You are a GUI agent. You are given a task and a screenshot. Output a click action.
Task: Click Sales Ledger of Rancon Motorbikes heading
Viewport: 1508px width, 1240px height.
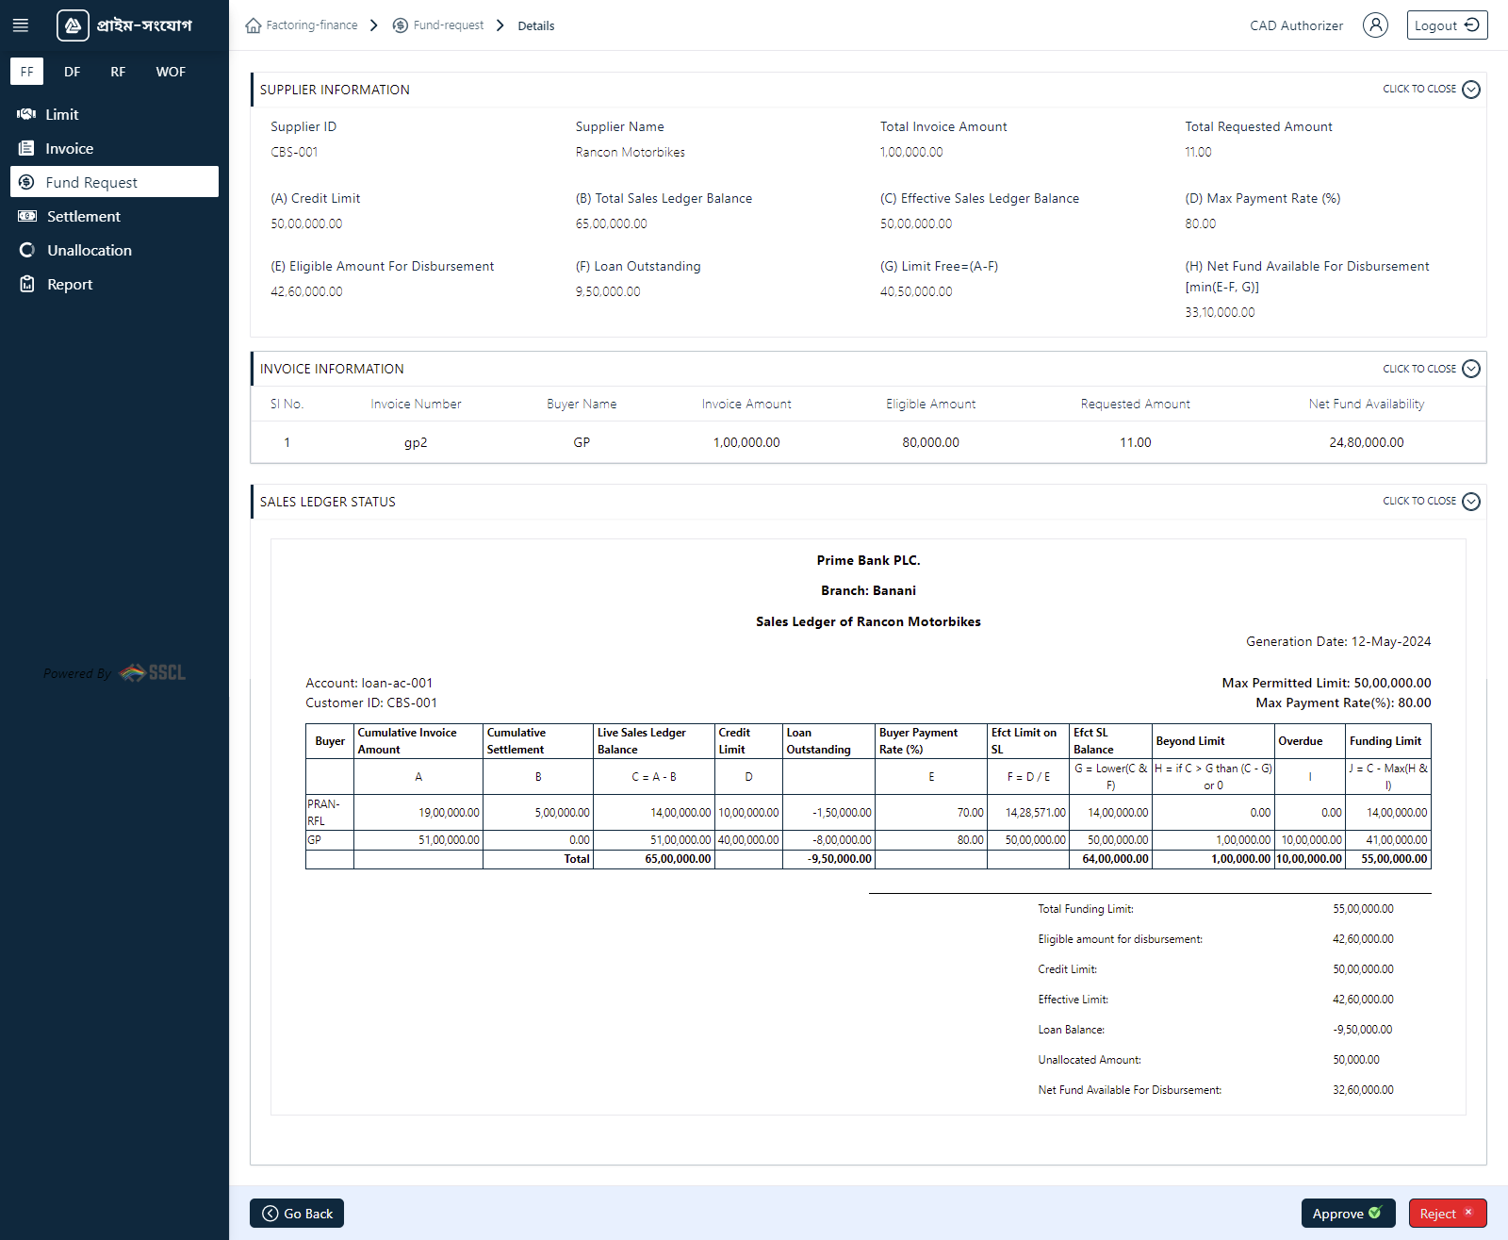868,621
